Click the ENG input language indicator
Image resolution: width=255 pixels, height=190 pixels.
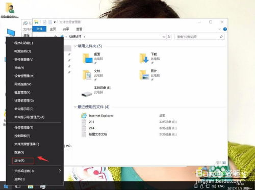click(x=221, y=186)
